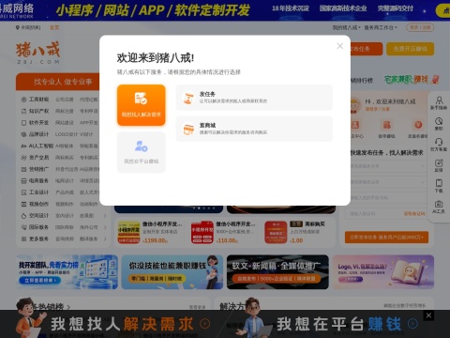Screen dimensions: 450x338
Task: Select 我想找人解决需求 option card
Action: (142, 105)
